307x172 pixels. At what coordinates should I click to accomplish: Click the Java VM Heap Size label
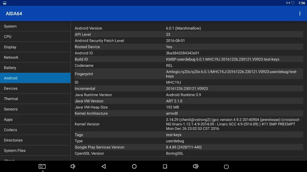[x=91, y=107]
